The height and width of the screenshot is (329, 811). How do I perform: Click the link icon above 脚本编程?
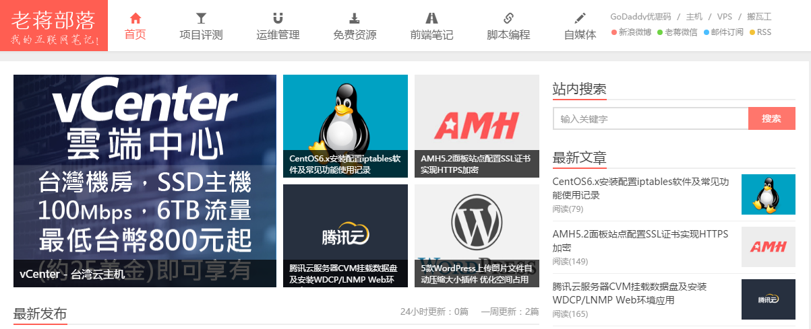508,18
